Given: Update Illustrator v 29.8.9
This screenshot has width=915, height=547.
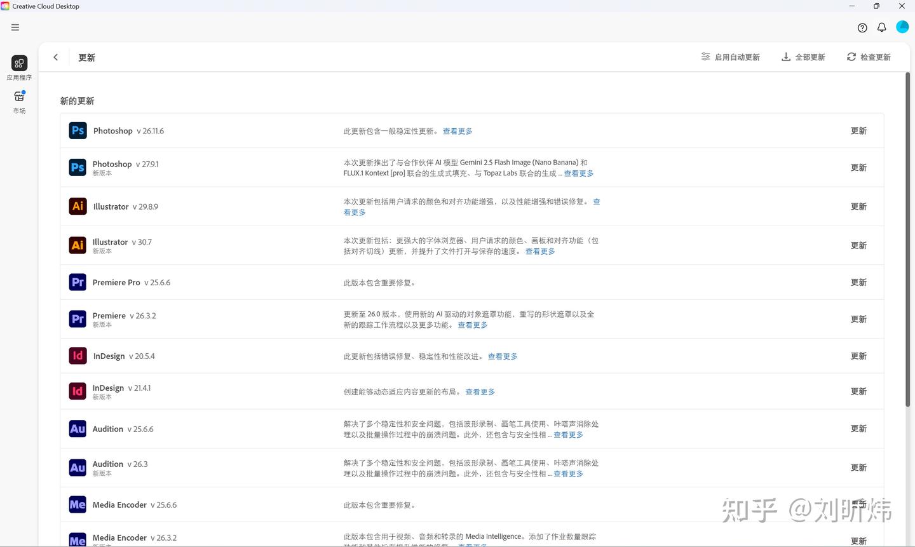Looking at the screenshot, I should (858, 206).
